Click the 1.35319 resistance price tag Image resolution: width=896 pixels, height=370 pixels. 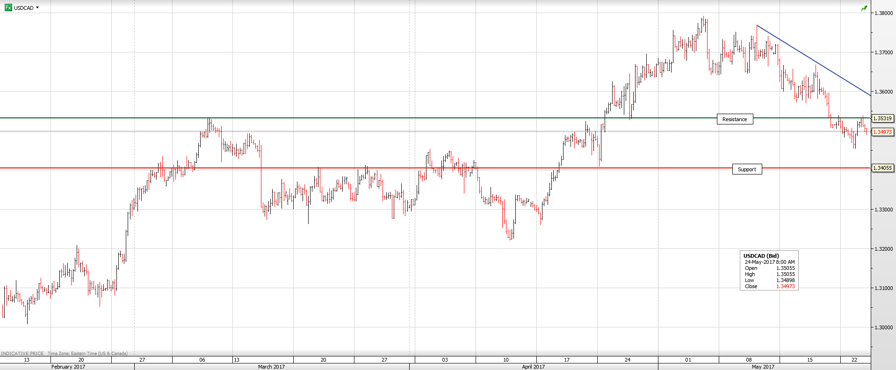(882, 119)
